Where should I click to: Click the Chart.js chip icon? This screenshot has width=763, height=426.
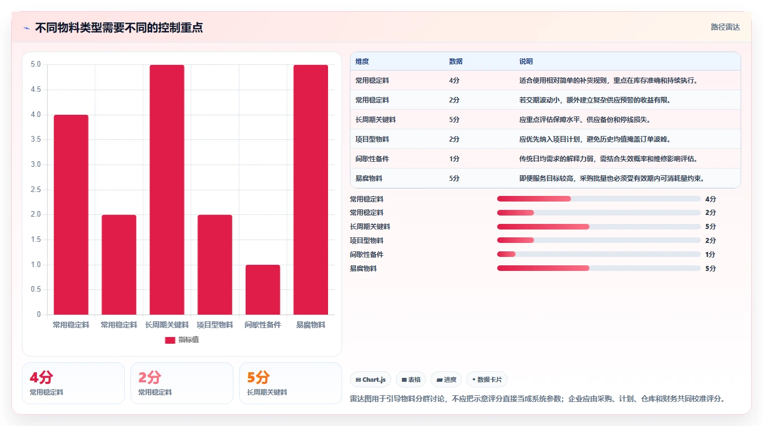(x=358, y=380)
